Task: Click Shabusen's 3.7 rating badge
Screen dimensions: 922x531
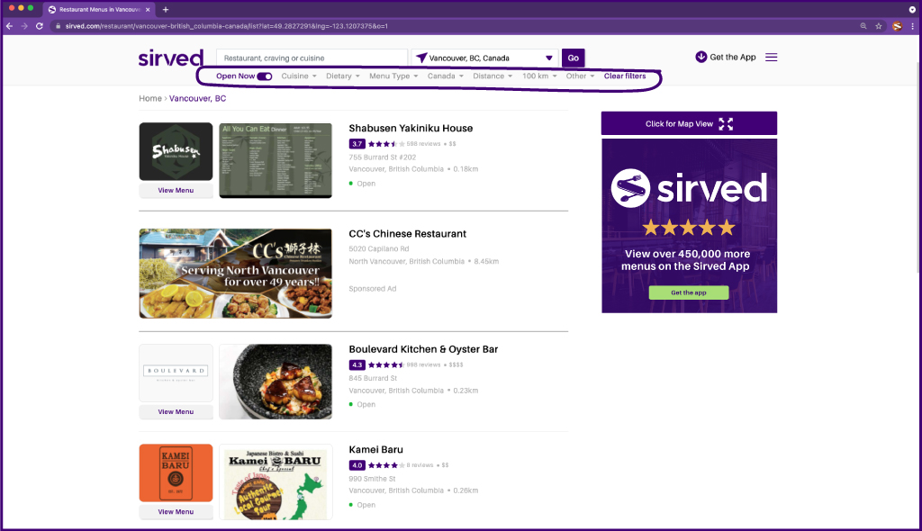Action: pos(357,144)
